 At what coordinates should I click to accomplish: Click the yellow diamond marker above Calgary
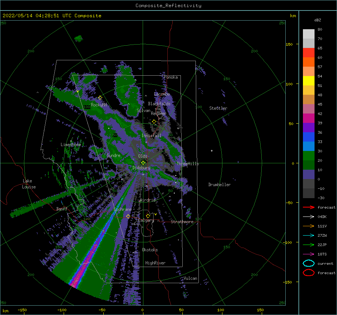point(148,216)
